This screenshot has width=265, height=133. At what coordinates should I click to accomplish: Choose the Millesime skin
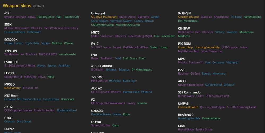click(30, 77)
